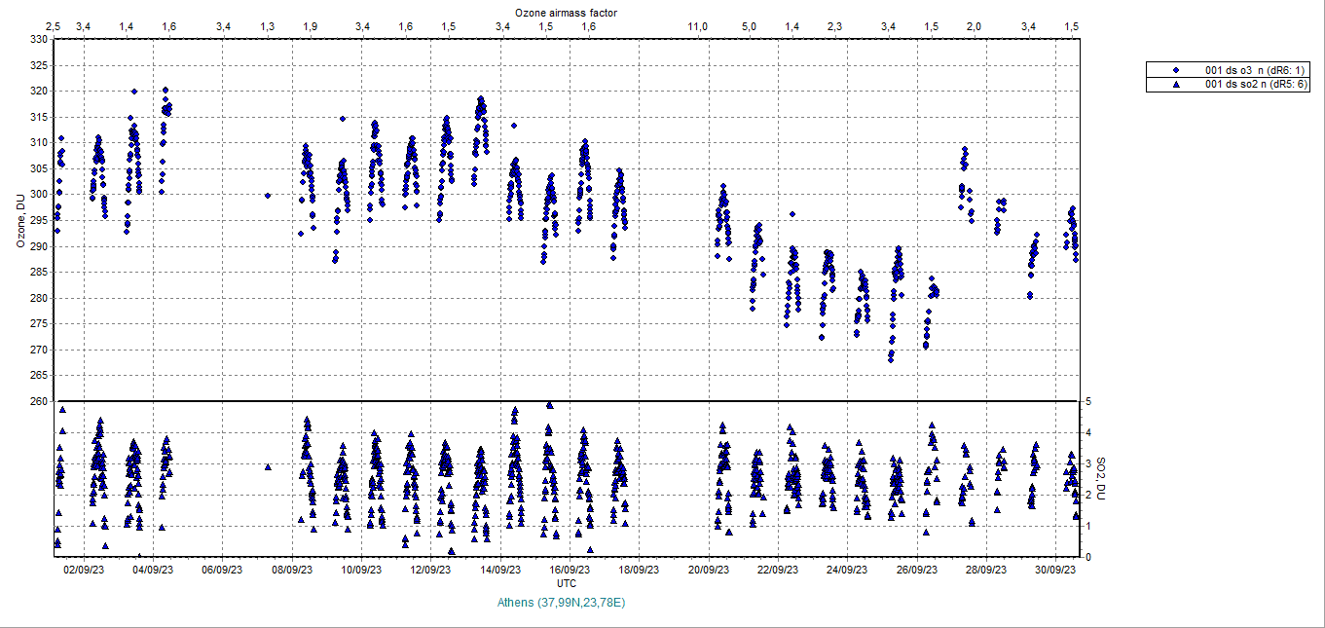Click the 260 tick on the ozone axis

38,401
